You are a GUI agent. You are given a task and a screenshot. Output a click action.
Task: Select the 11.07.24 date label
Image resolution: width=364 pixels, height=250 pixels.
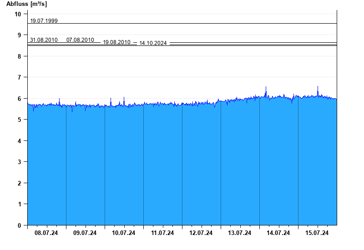162,233
